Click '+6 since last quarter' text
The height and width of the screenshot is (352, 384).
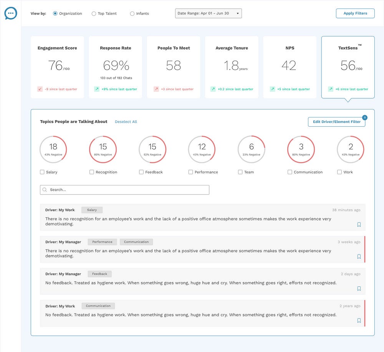352,89
